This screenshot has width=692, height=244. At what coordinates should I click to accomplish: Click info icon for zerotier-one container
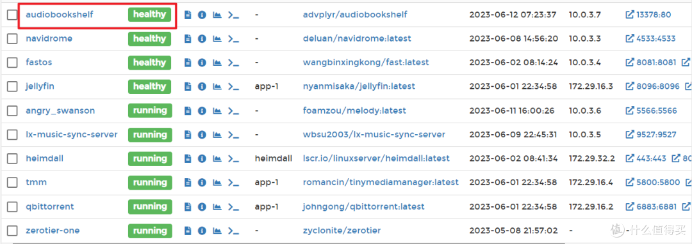[202, 231]
